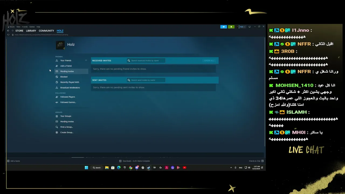Click the Blocked circle-slash icon
The image size is (345, 194).
[x=57, y=77]
